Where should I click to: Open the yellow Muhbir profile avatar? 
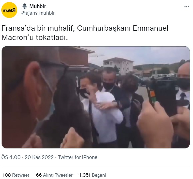tap(9, 10)
